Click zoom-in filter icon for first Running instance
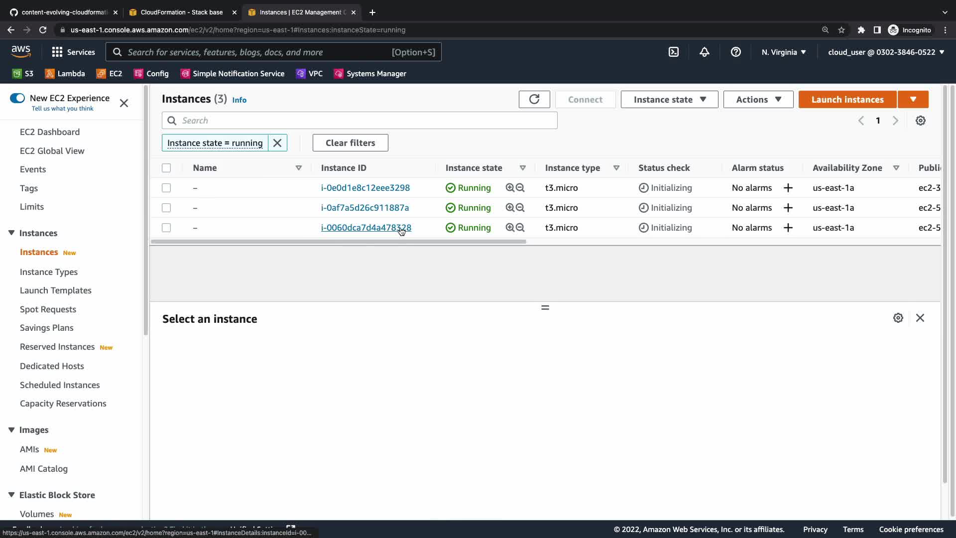The height and width of the screenshot is (538, 956). [x=509, y=188]
